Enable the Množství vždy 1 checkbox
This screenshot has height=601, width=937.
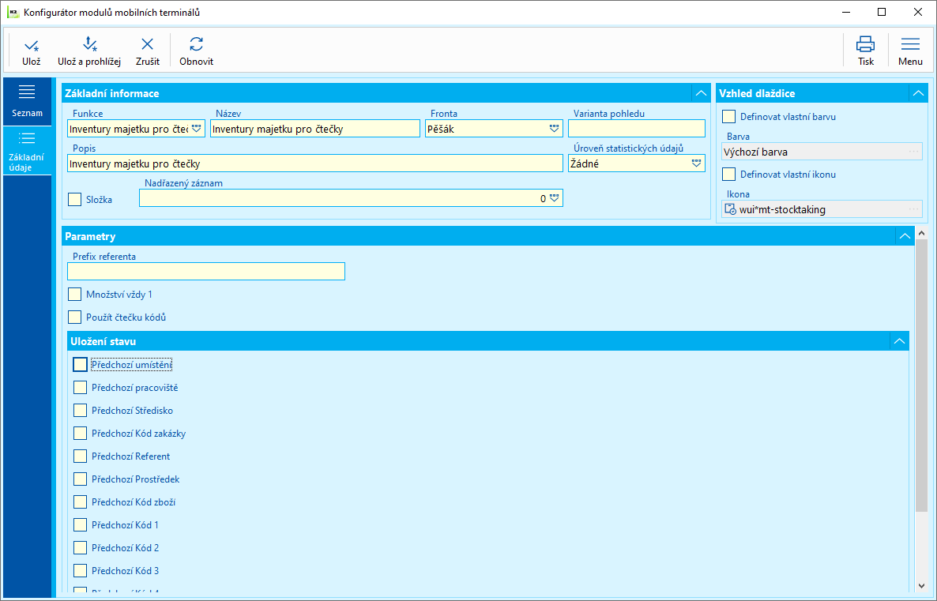click(x=75, y=295)
